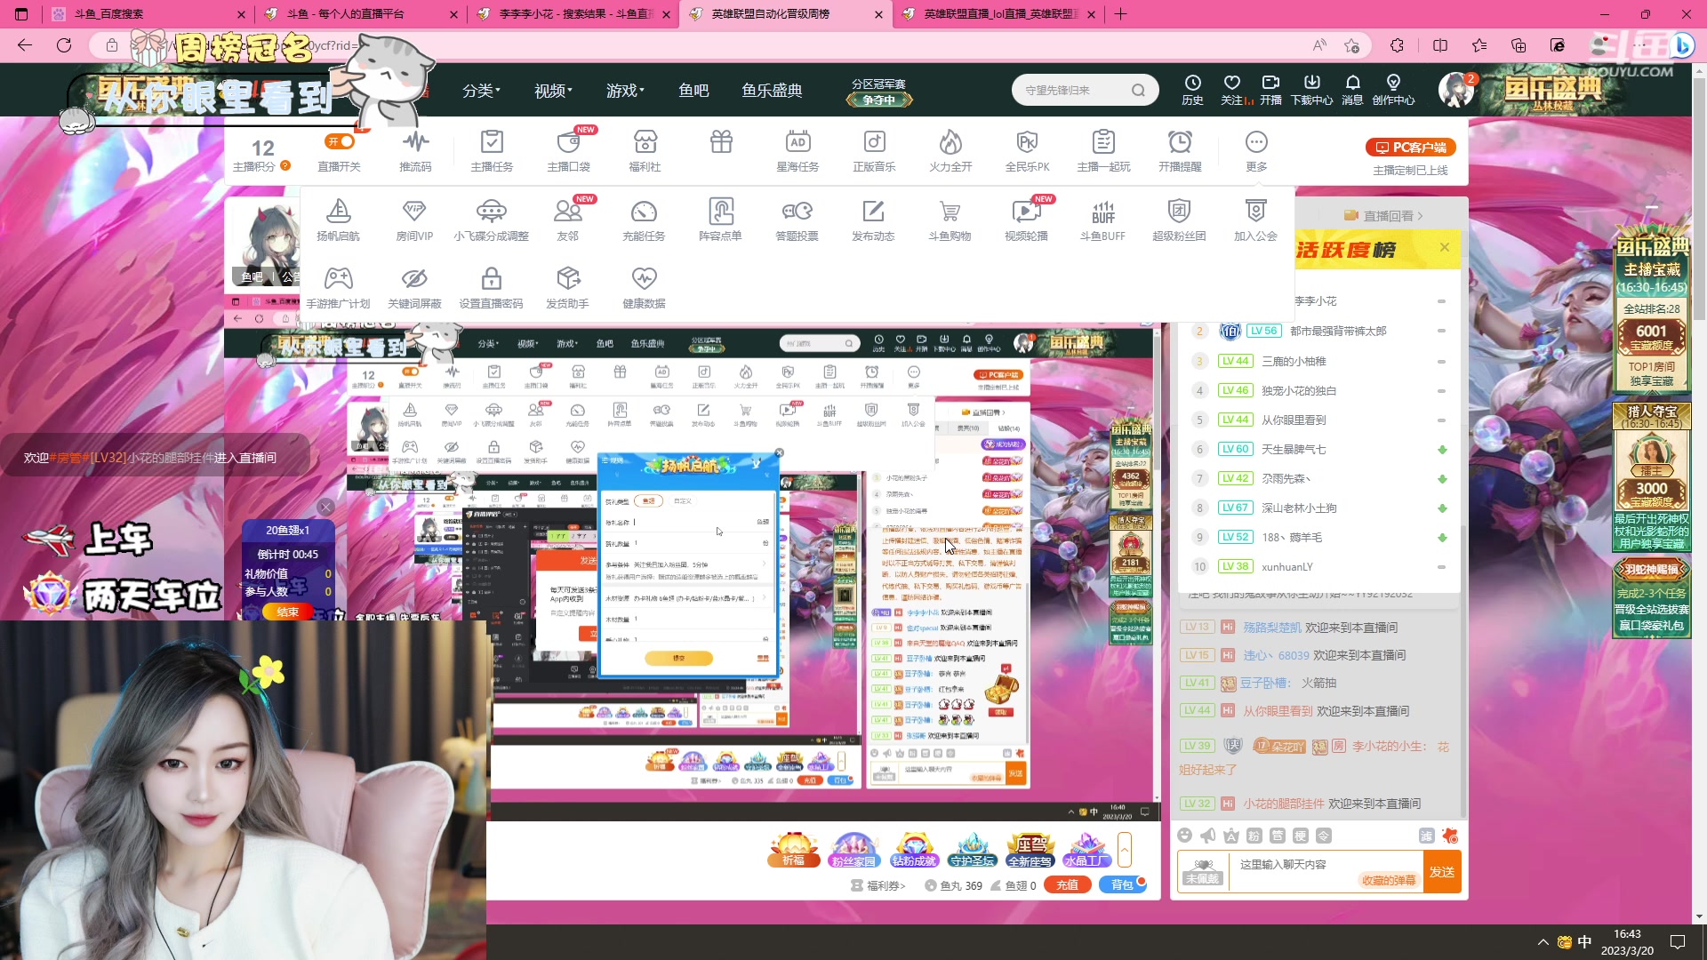Toggle the 令 command chat option
Screen dimensions: 1707x960
1323,836
